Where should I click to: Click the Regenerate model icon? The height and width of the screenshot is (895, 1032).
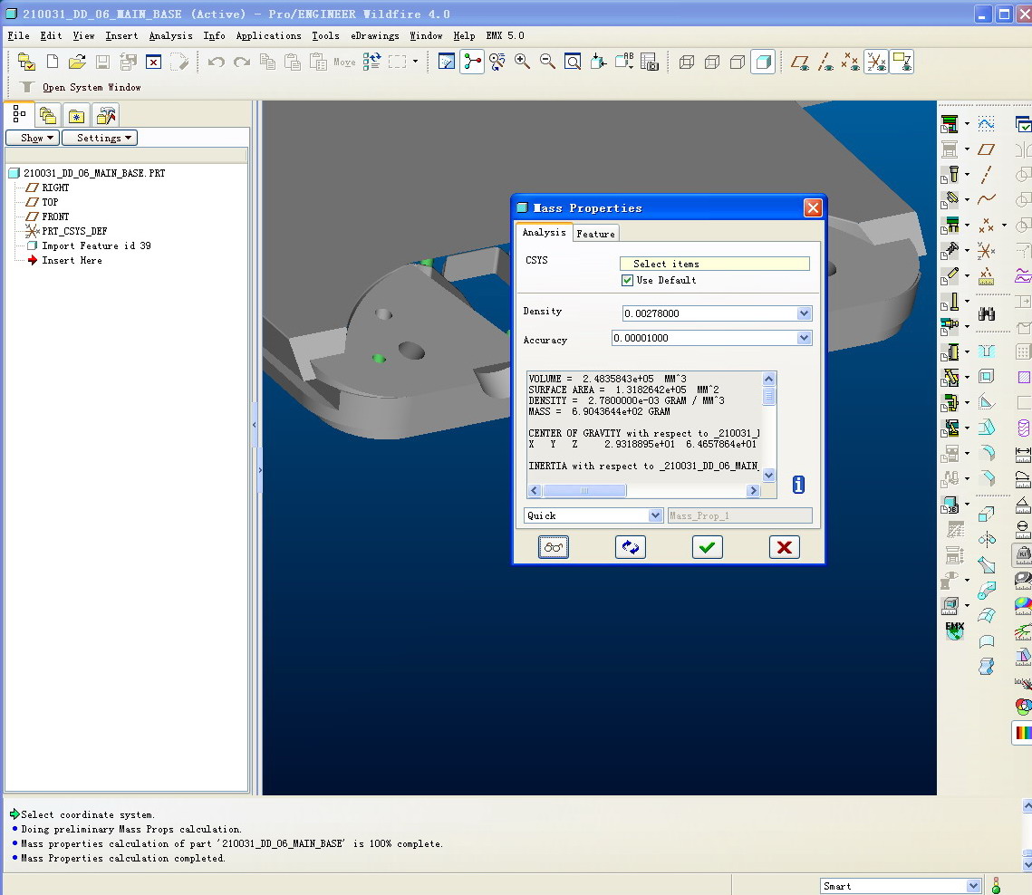coord(371,62)
